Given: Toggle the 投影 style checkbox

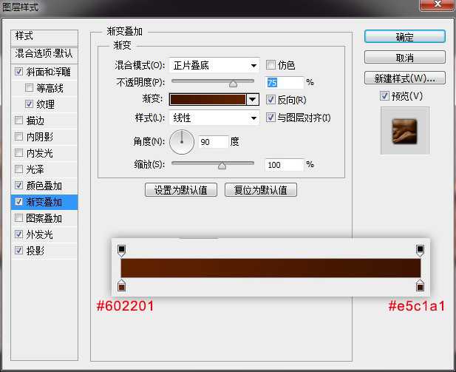Looking at the screenshot, I should (x=19, y=250).
